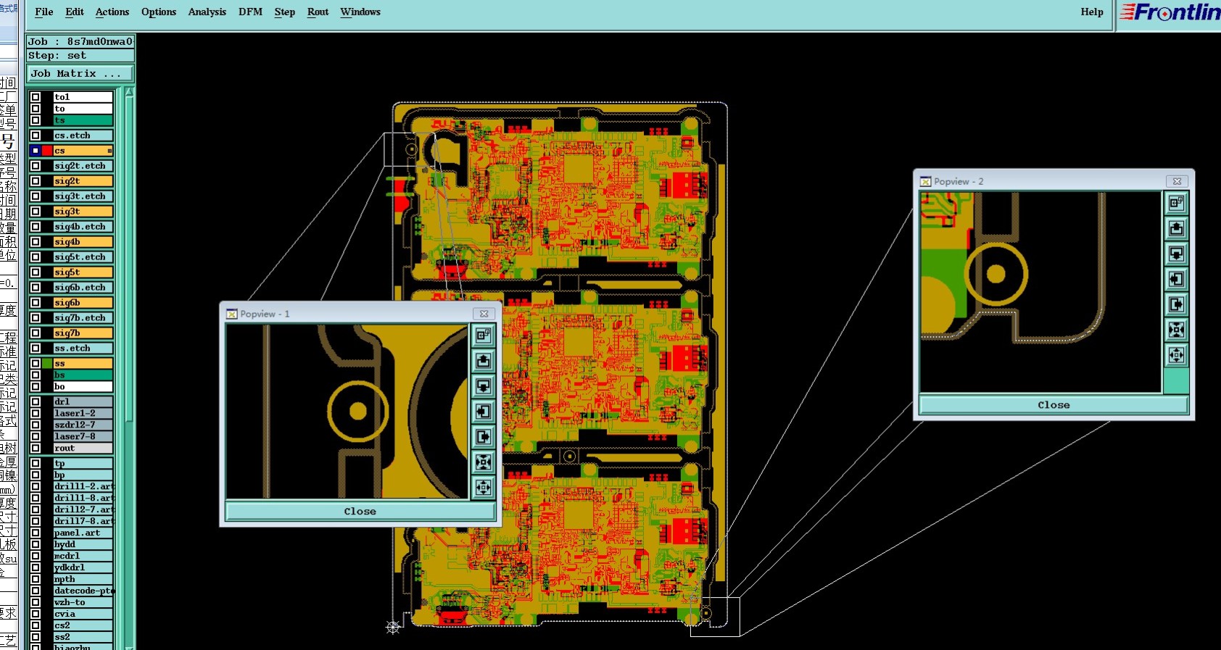Screen dimensions: 1221x650
Task: Toggle the checkbox for layer sig2t
Action: 36,181
